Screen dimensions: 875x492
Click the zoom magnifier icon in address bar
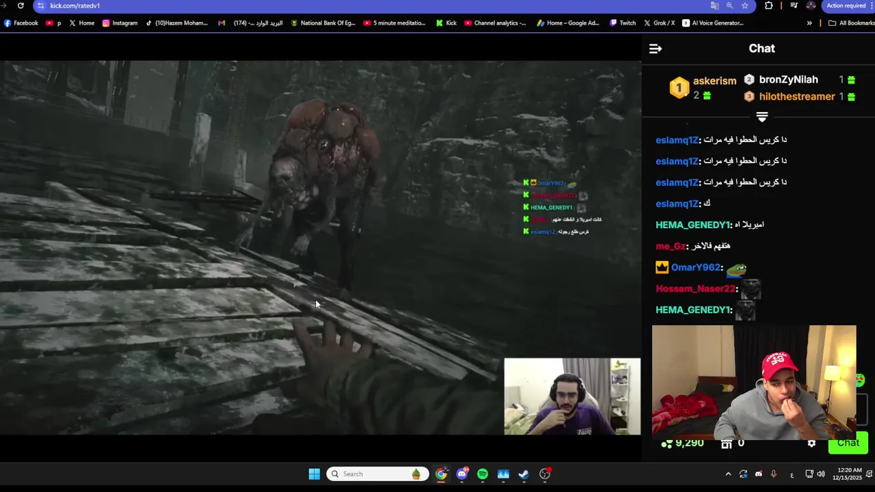point(729,5)
